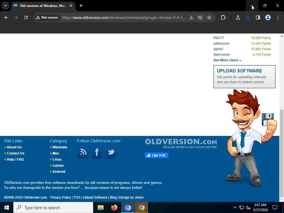Switch to Google Chrome taskbar icon
Viewport: 284px width, 213px height.
click(141, 207)
